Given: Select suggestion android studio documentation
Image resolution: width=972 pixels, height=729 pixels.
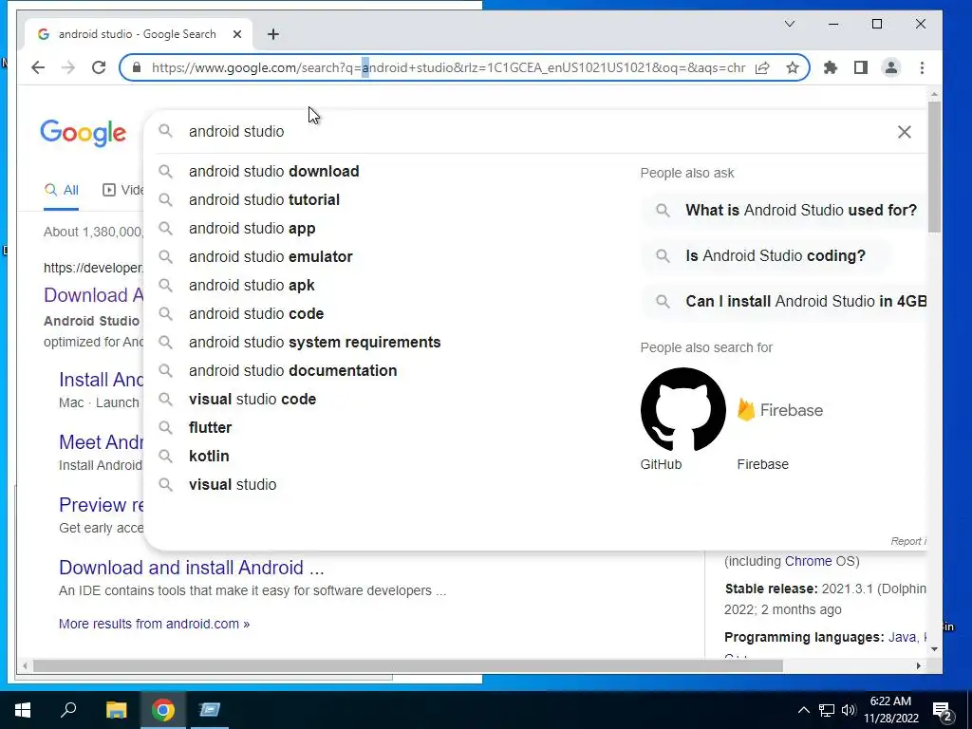Looking at the screenshot, I should click(292, 371).
